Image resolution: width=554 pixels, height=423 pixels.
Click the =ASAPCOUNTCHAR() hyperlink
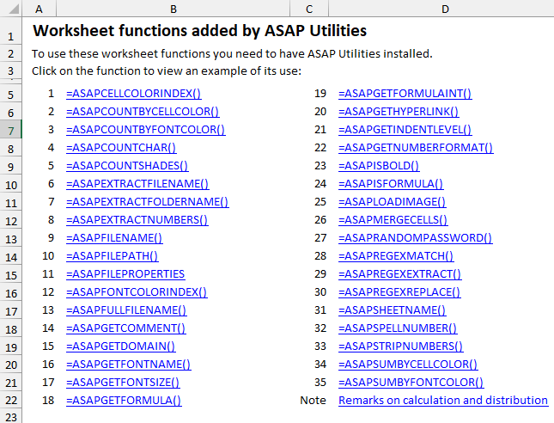121,148
